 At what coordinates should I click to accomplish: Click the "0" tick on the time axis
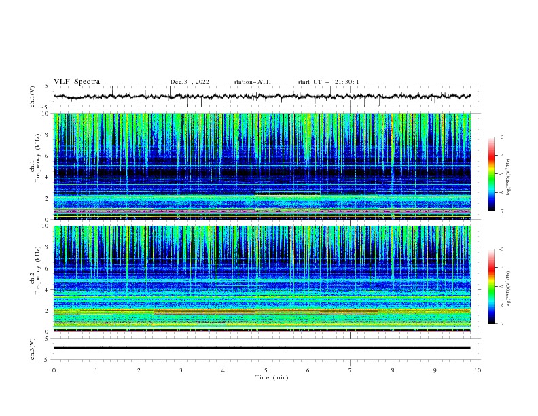tap(54, 370)
